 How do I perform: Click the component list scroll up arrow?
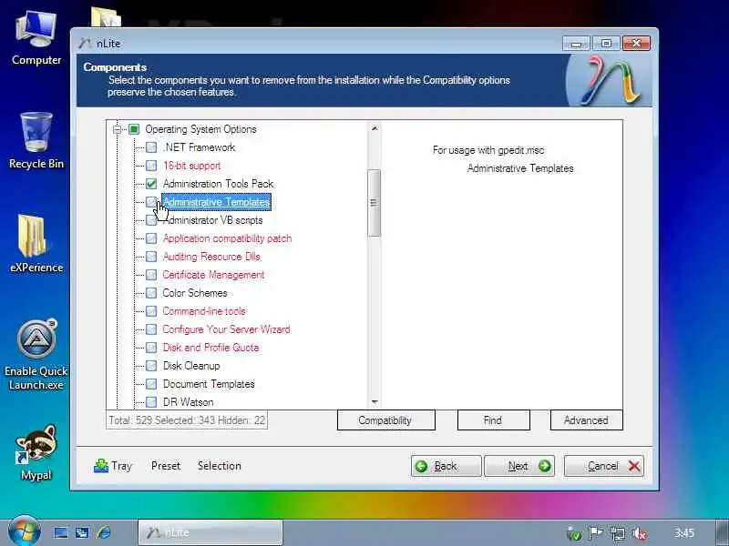click(x=375, y=128)
